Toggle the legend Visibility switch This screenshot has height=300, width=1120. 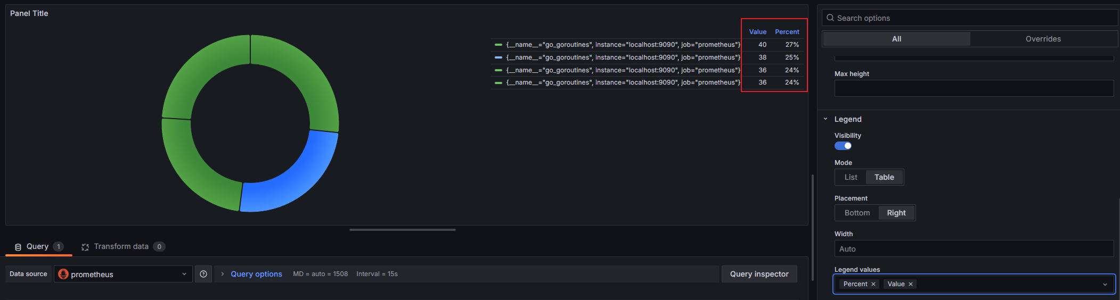843,146
